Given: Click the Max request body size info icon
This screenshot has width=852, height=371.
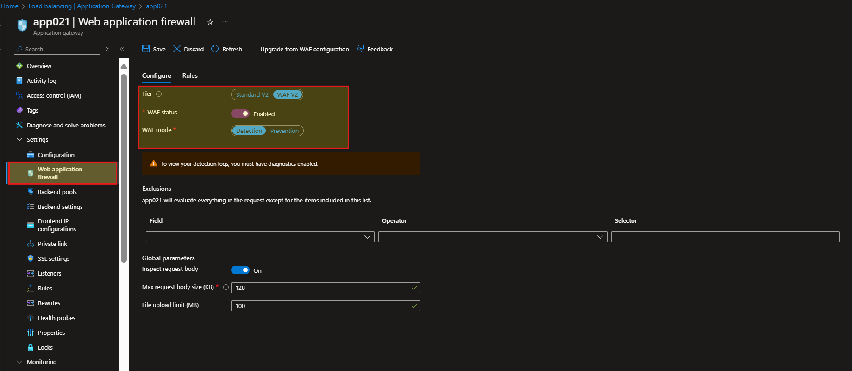Looking at the screenshot, I should coord(226,287).
